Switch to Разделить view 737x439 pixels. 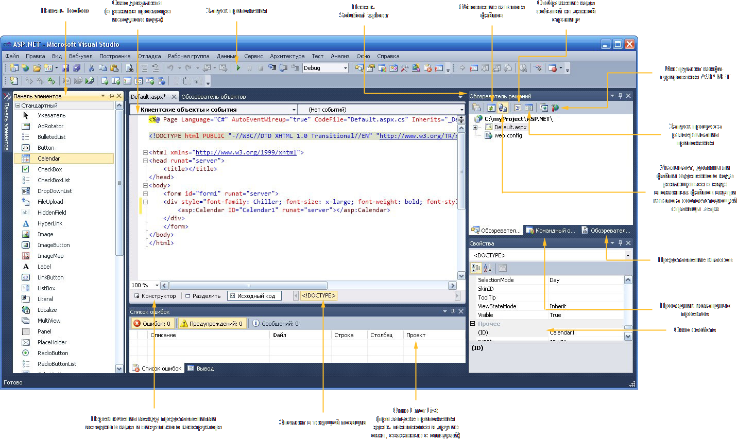click(203, 296)
